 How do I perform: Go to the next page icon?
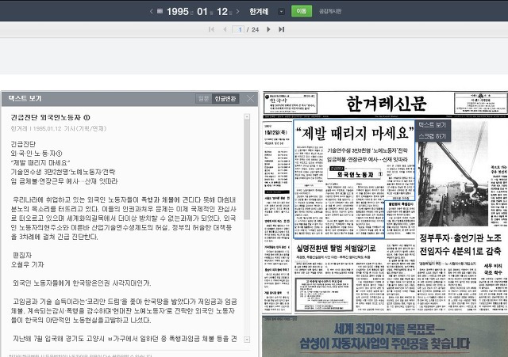tap(268, 29)
